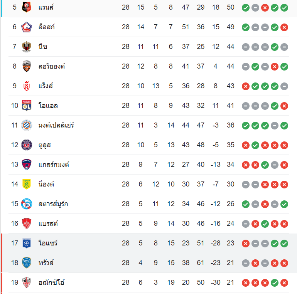Select the Lorient team logo
The height and width of the screenshot is (294, 297).
(x=27, y=66)
